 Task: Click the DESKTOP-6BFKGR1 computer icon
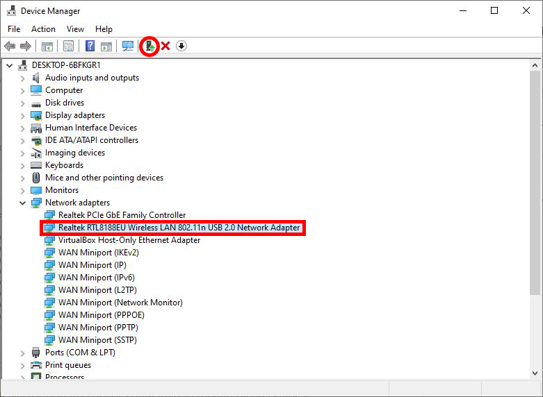tap(23, 65)
